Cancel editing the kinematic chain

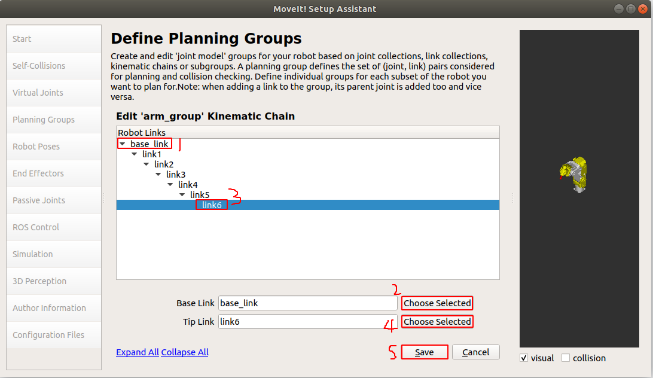click(x=475, y=352)
